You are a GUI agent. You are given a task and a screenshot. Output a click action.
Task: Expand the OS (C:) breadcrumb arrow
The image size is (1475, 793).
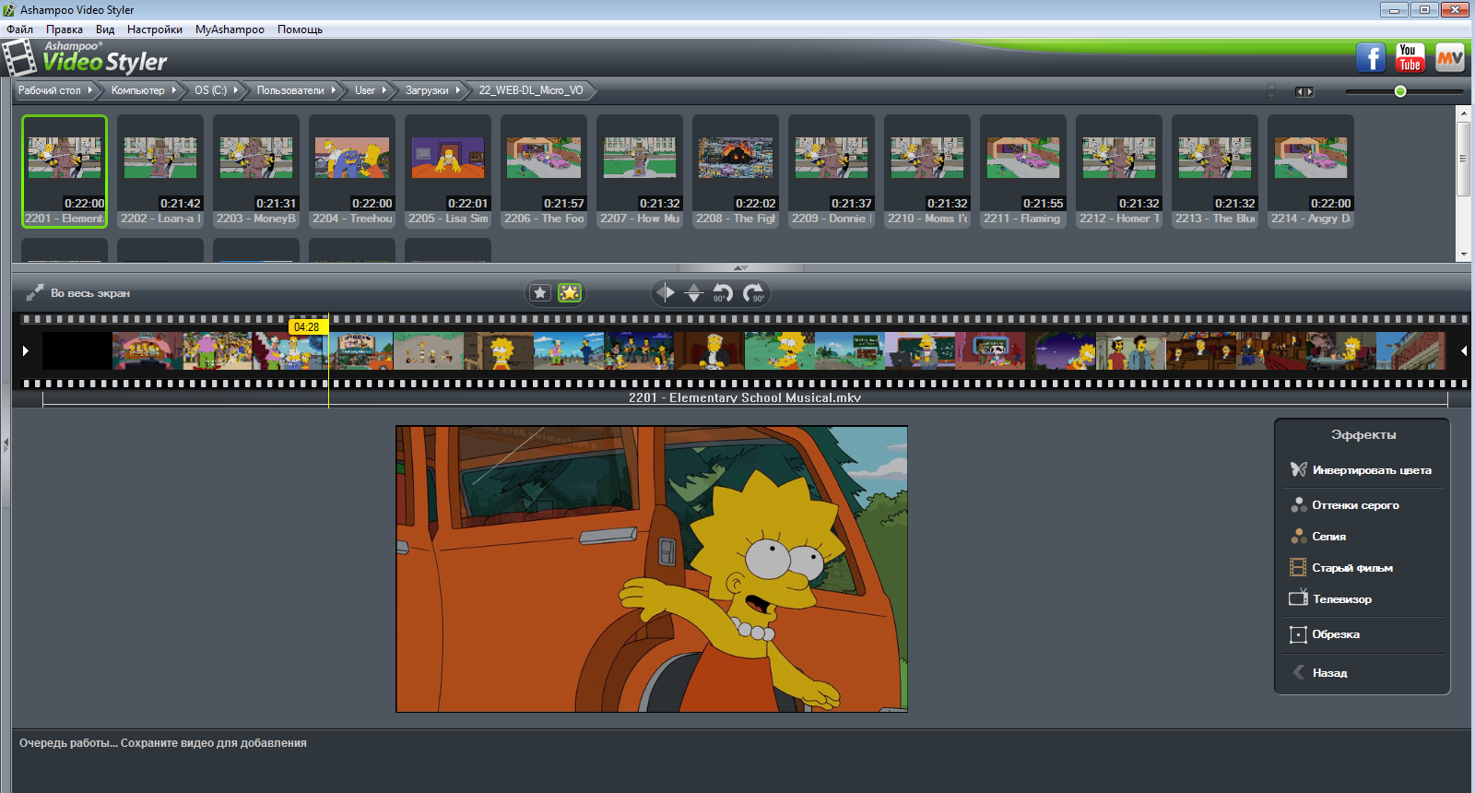[236, 90]
